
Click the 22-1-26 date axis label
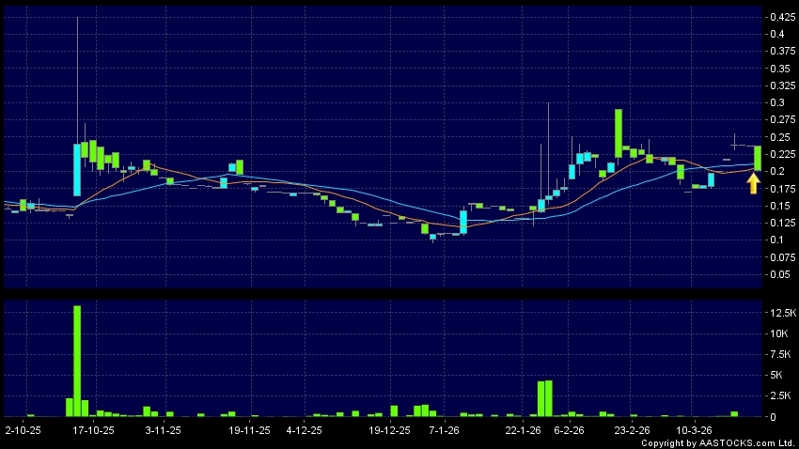click(x=524, y=430)
